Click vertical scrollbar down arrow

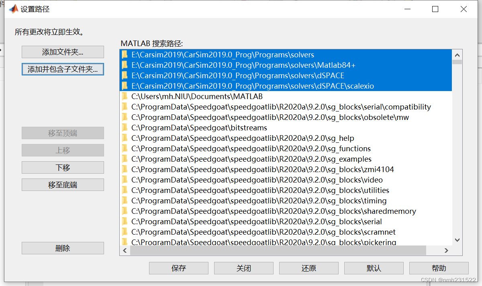pyautogui.click(x=457, y=240)
